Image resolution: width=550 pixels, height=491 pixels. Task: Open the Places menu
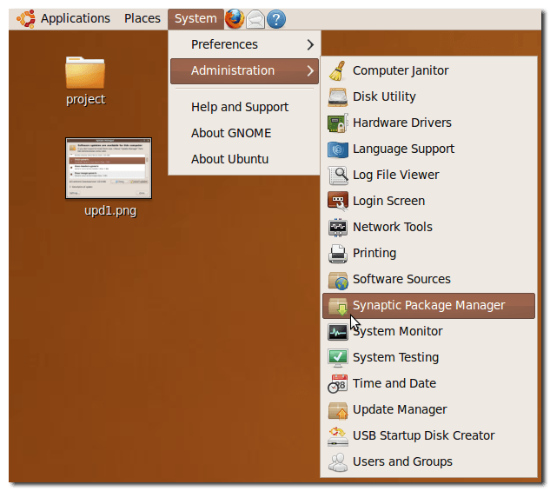[142, 18]
